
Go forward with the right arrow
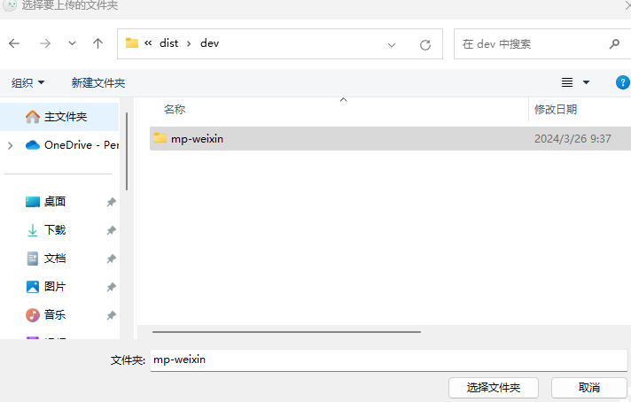point(45,43)
